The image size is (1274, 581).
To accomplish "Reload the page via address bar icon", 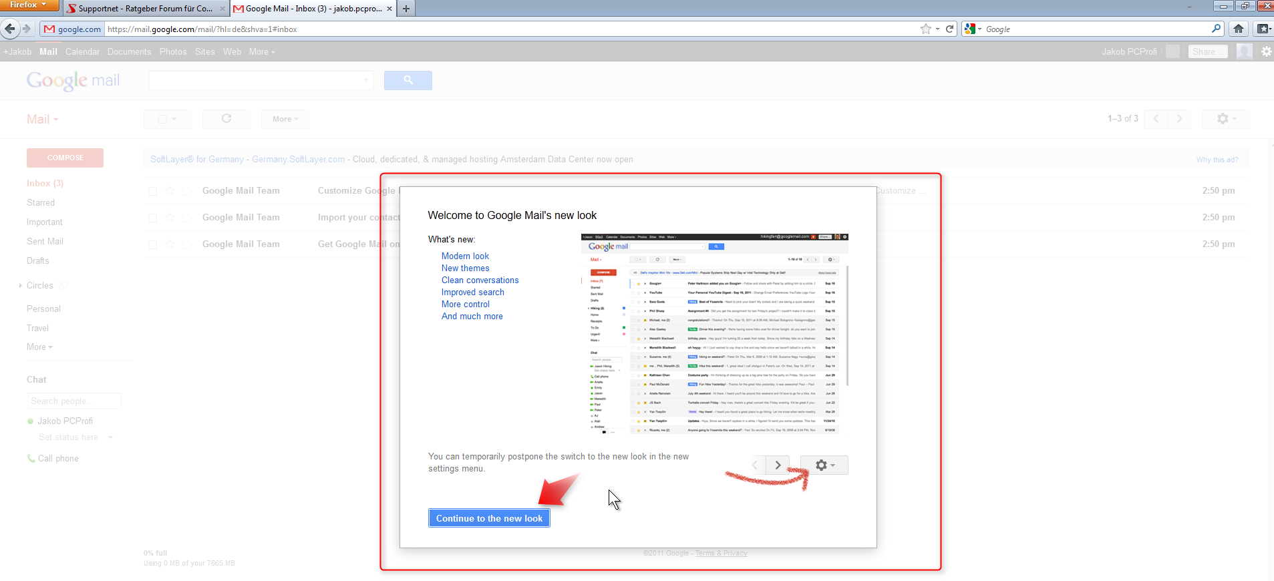I will click(x=949, y=29).
